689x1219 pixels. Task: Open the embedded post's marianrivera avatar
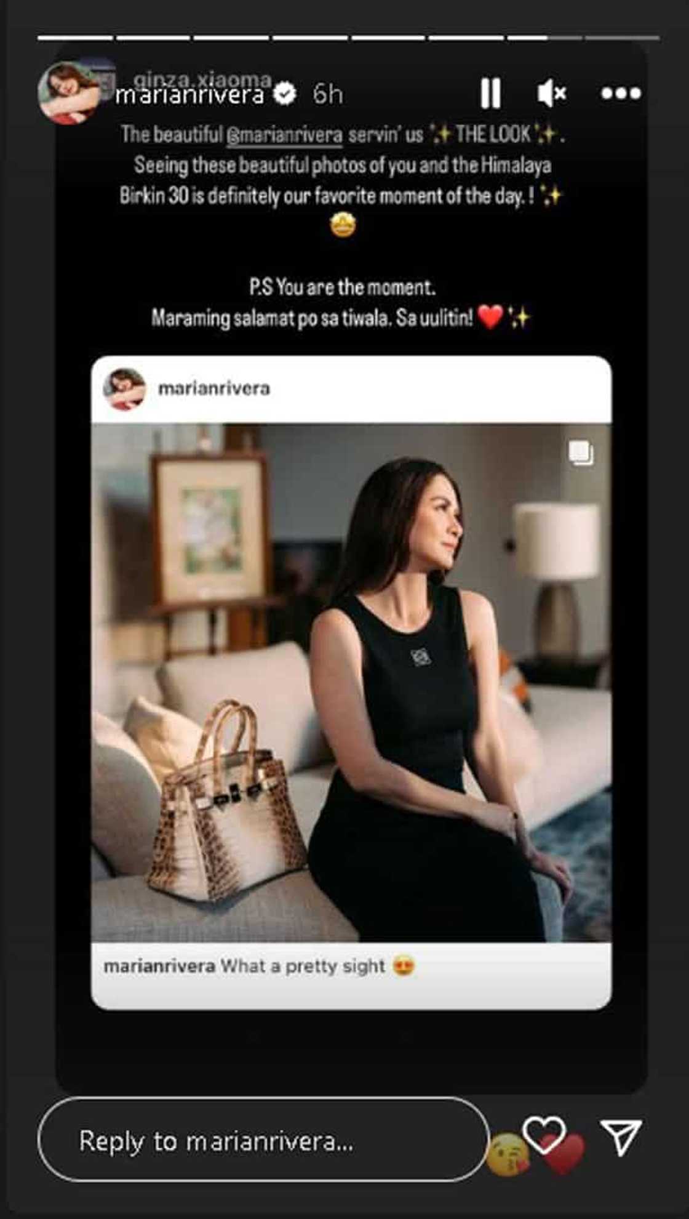pyautogui.click(x=124, y=389)
